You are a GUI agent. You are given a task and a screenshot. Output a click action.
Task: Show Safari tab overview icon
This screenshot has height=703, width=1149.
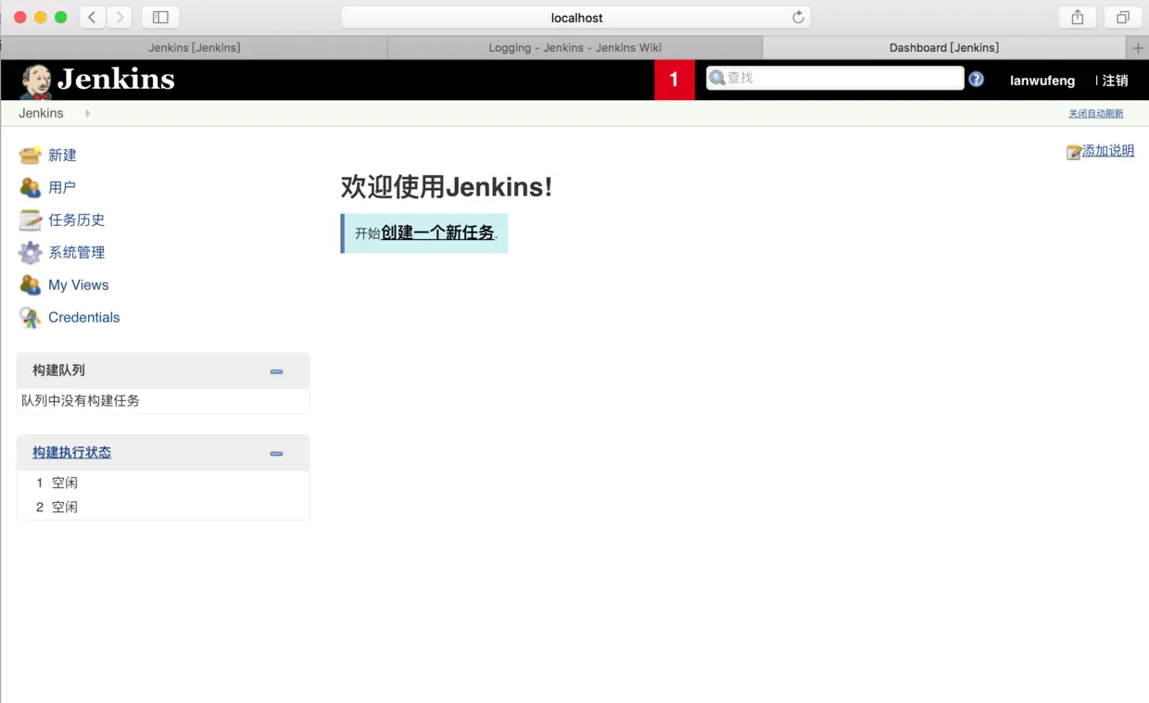click(1122, 17)
